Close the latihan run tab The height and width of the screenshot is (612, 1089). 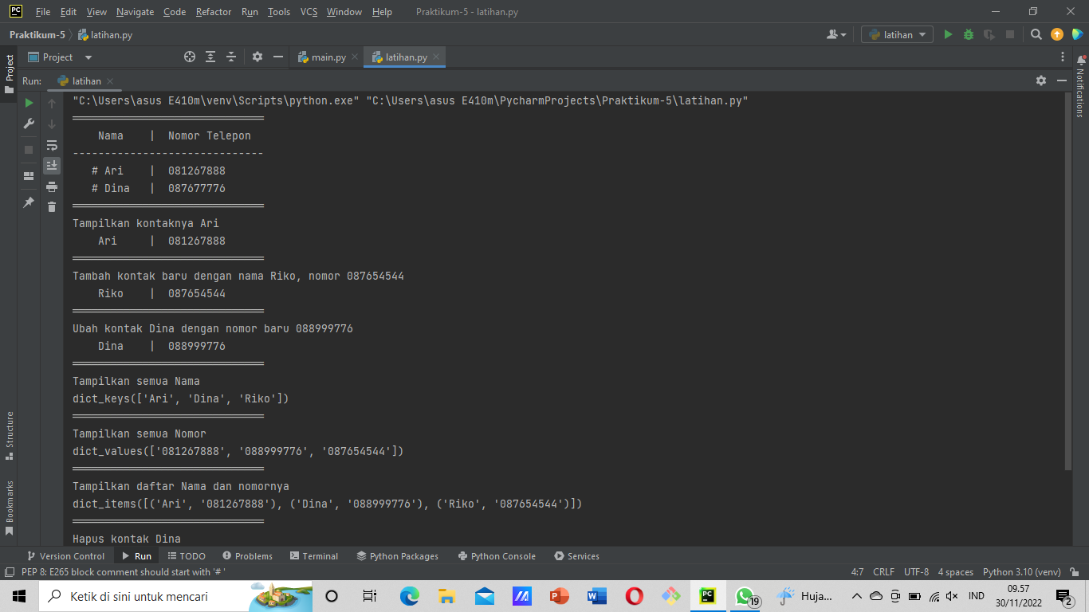coord(110,81)
